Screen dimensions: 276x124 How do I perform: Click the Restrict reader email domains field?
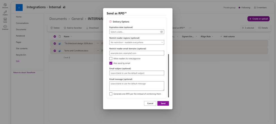click(137, 53)
